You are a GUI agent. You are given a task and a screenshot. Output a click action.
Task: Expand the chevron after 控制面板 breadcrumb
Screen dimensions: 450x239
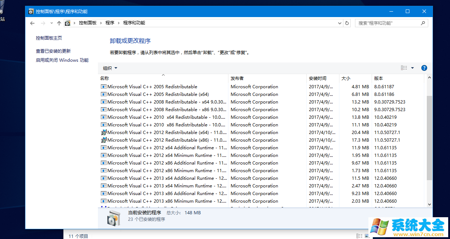[x=101, y=23]
